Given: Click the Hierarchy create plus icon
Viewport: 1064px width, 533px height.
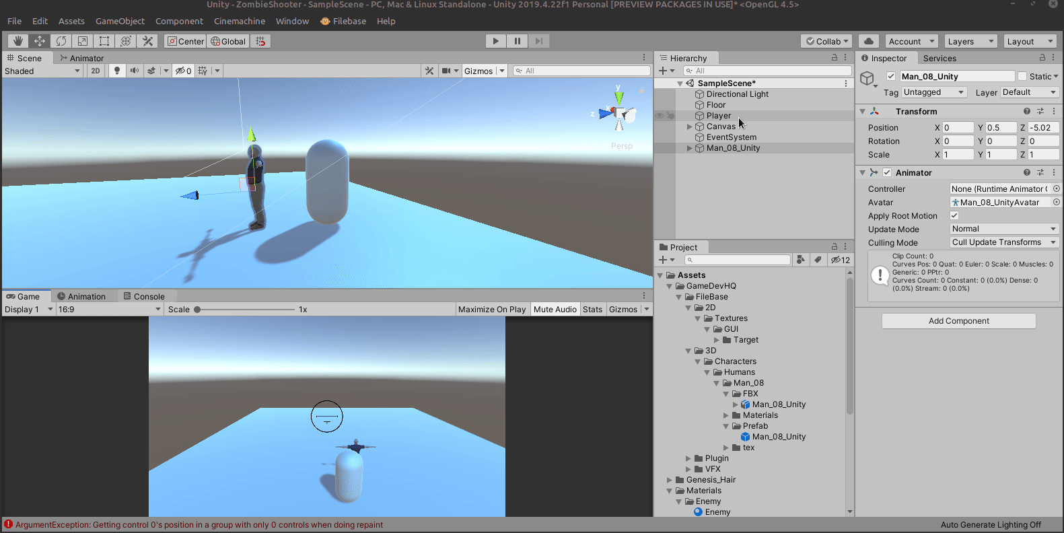Looking at the screenshot, I should point(663,71).
